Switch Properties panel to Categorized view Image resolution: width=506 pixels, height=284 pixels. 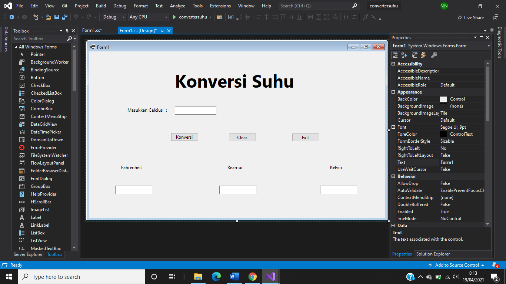pyautogui.click(x=396, y=55)
